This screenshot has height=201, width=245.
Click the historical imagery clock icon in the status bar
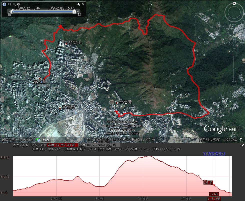pos(38,140)
